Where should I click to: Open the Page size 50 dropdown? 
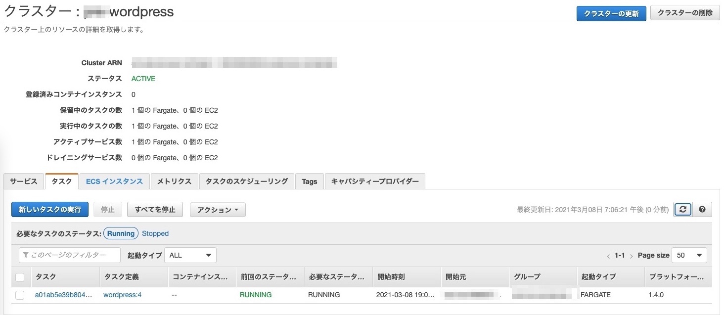click(x=689, y=255)
